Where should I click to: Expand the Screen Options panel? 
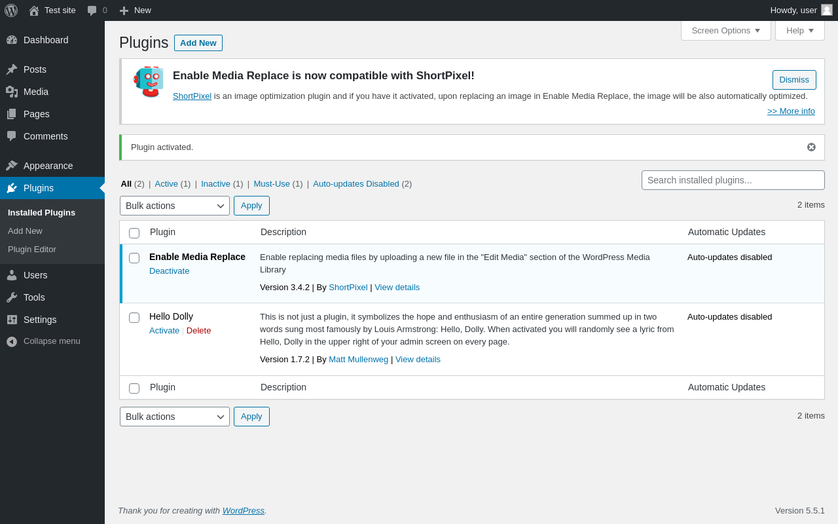click(725, 30)
